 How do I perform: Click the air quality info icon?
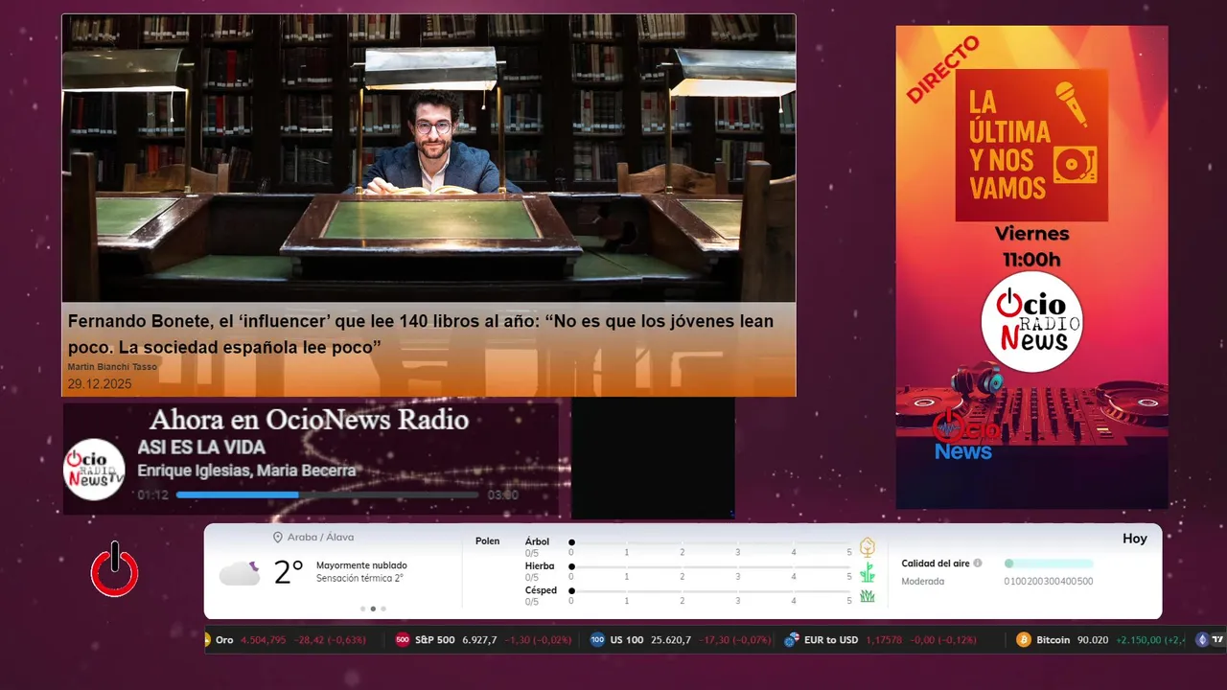pos(978,563)
